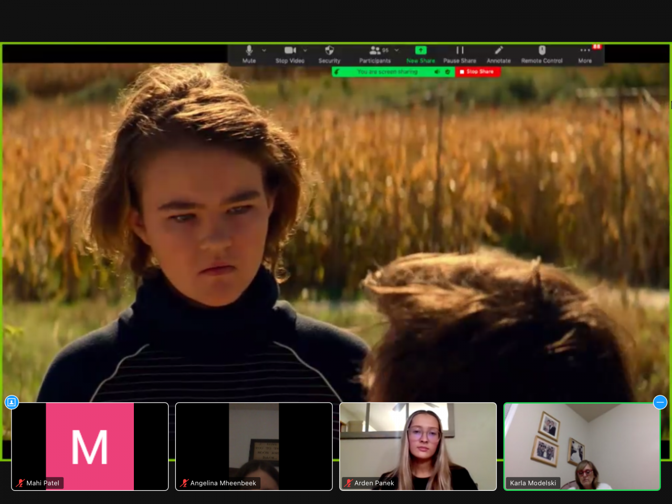Open audio options arrow beside Mute
This screenshot has height=504, width=672.
pos(264,50)
